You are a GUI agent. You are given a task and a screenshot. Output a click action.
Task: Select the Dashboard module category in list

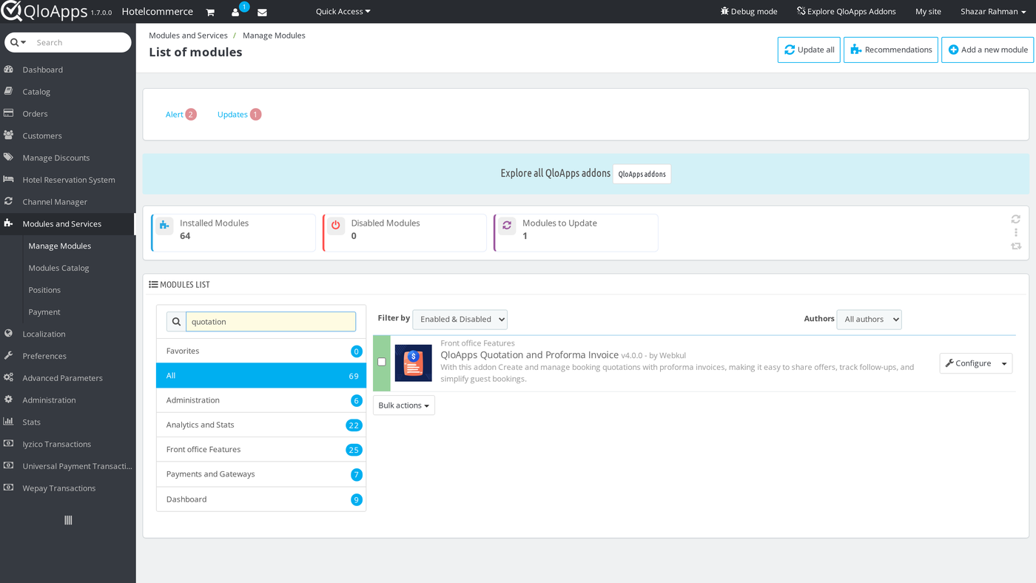pos(261,499)
